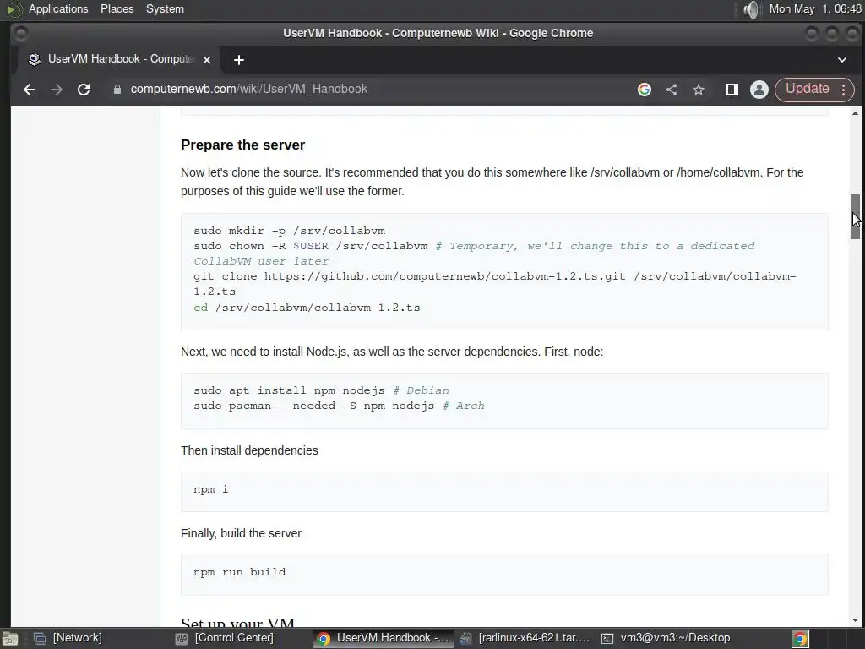Open the Applications menu
The width and height of the screenshot is (865, 649).
coord(58,8)
